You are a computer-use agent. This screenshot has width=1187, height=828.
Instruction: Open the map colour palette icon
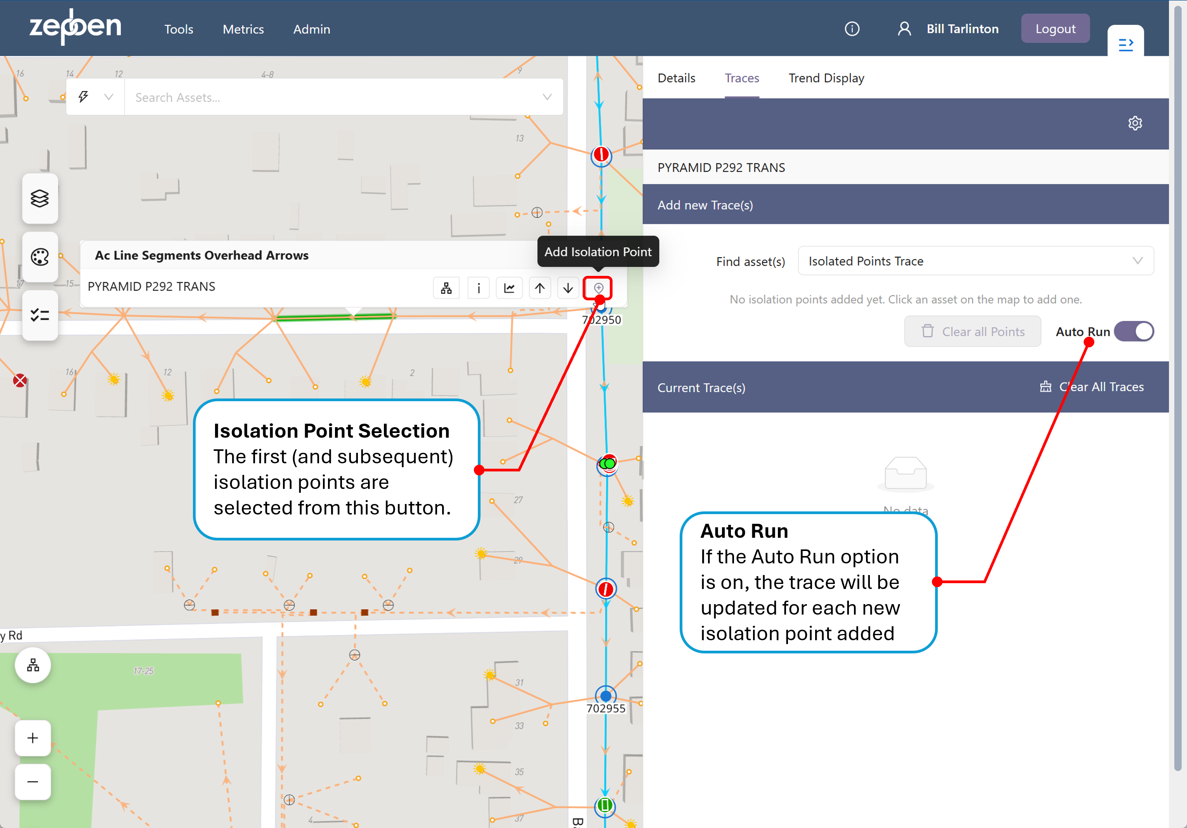pos(40,257)
